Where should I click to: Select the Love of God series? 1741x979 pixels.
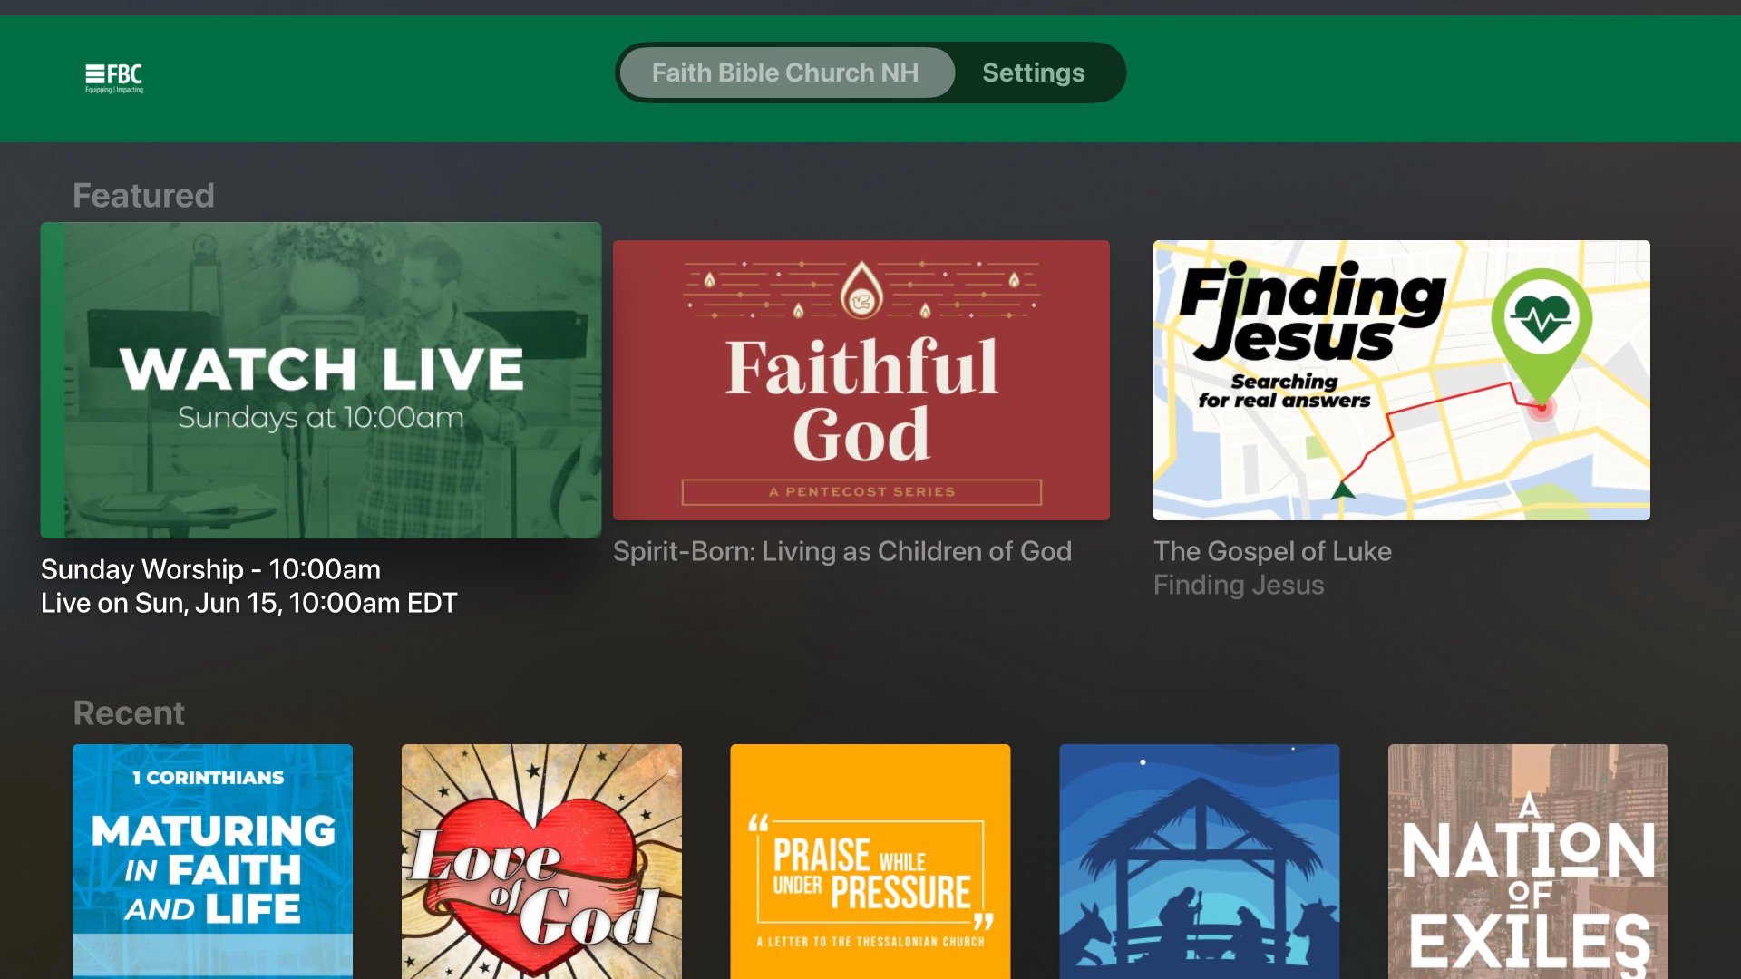[x=541, y=860]
